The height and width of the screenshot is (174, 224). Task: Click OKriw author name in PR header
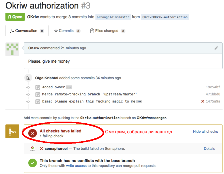33,17
